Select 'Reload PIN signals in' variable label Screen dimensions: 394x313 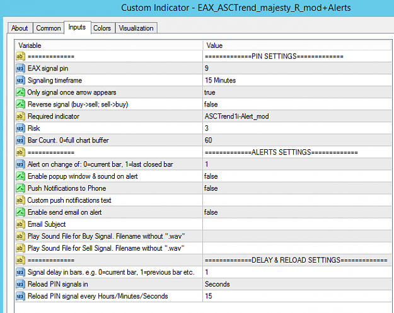pyautogui.click(x=58, y=284)
